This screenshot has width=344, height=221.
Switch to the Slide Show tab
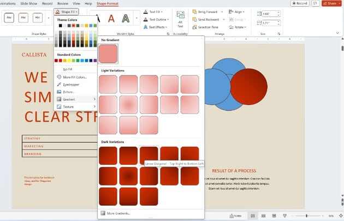(28, 3)
